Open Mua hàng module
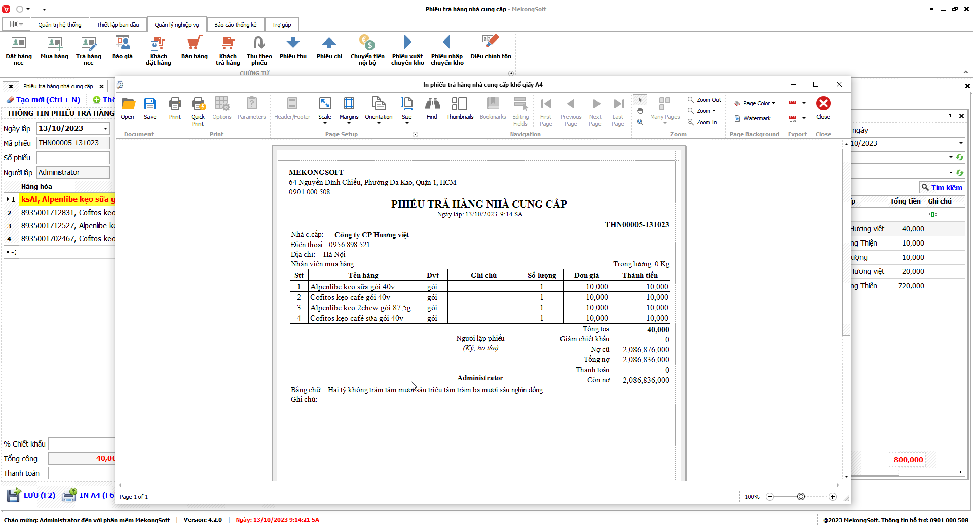Screen dimensions: 973x526 pos(54,48)
